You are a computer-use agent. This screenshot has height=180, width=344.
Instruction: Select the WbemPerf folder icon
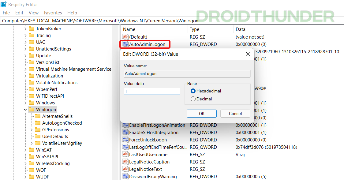32,89
